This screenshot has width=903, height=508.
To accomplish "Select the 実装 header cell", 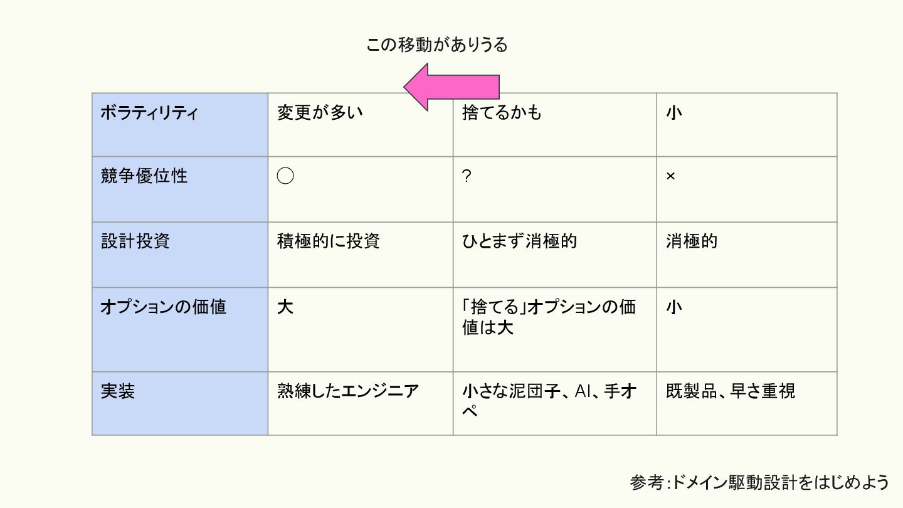I will (x=180, y=403).
